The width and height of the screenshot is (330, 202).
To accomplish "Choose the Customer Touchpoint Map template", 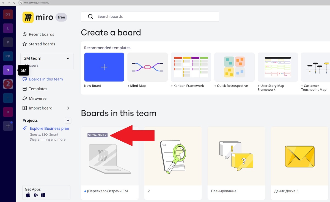I will (x=315, y=67).
